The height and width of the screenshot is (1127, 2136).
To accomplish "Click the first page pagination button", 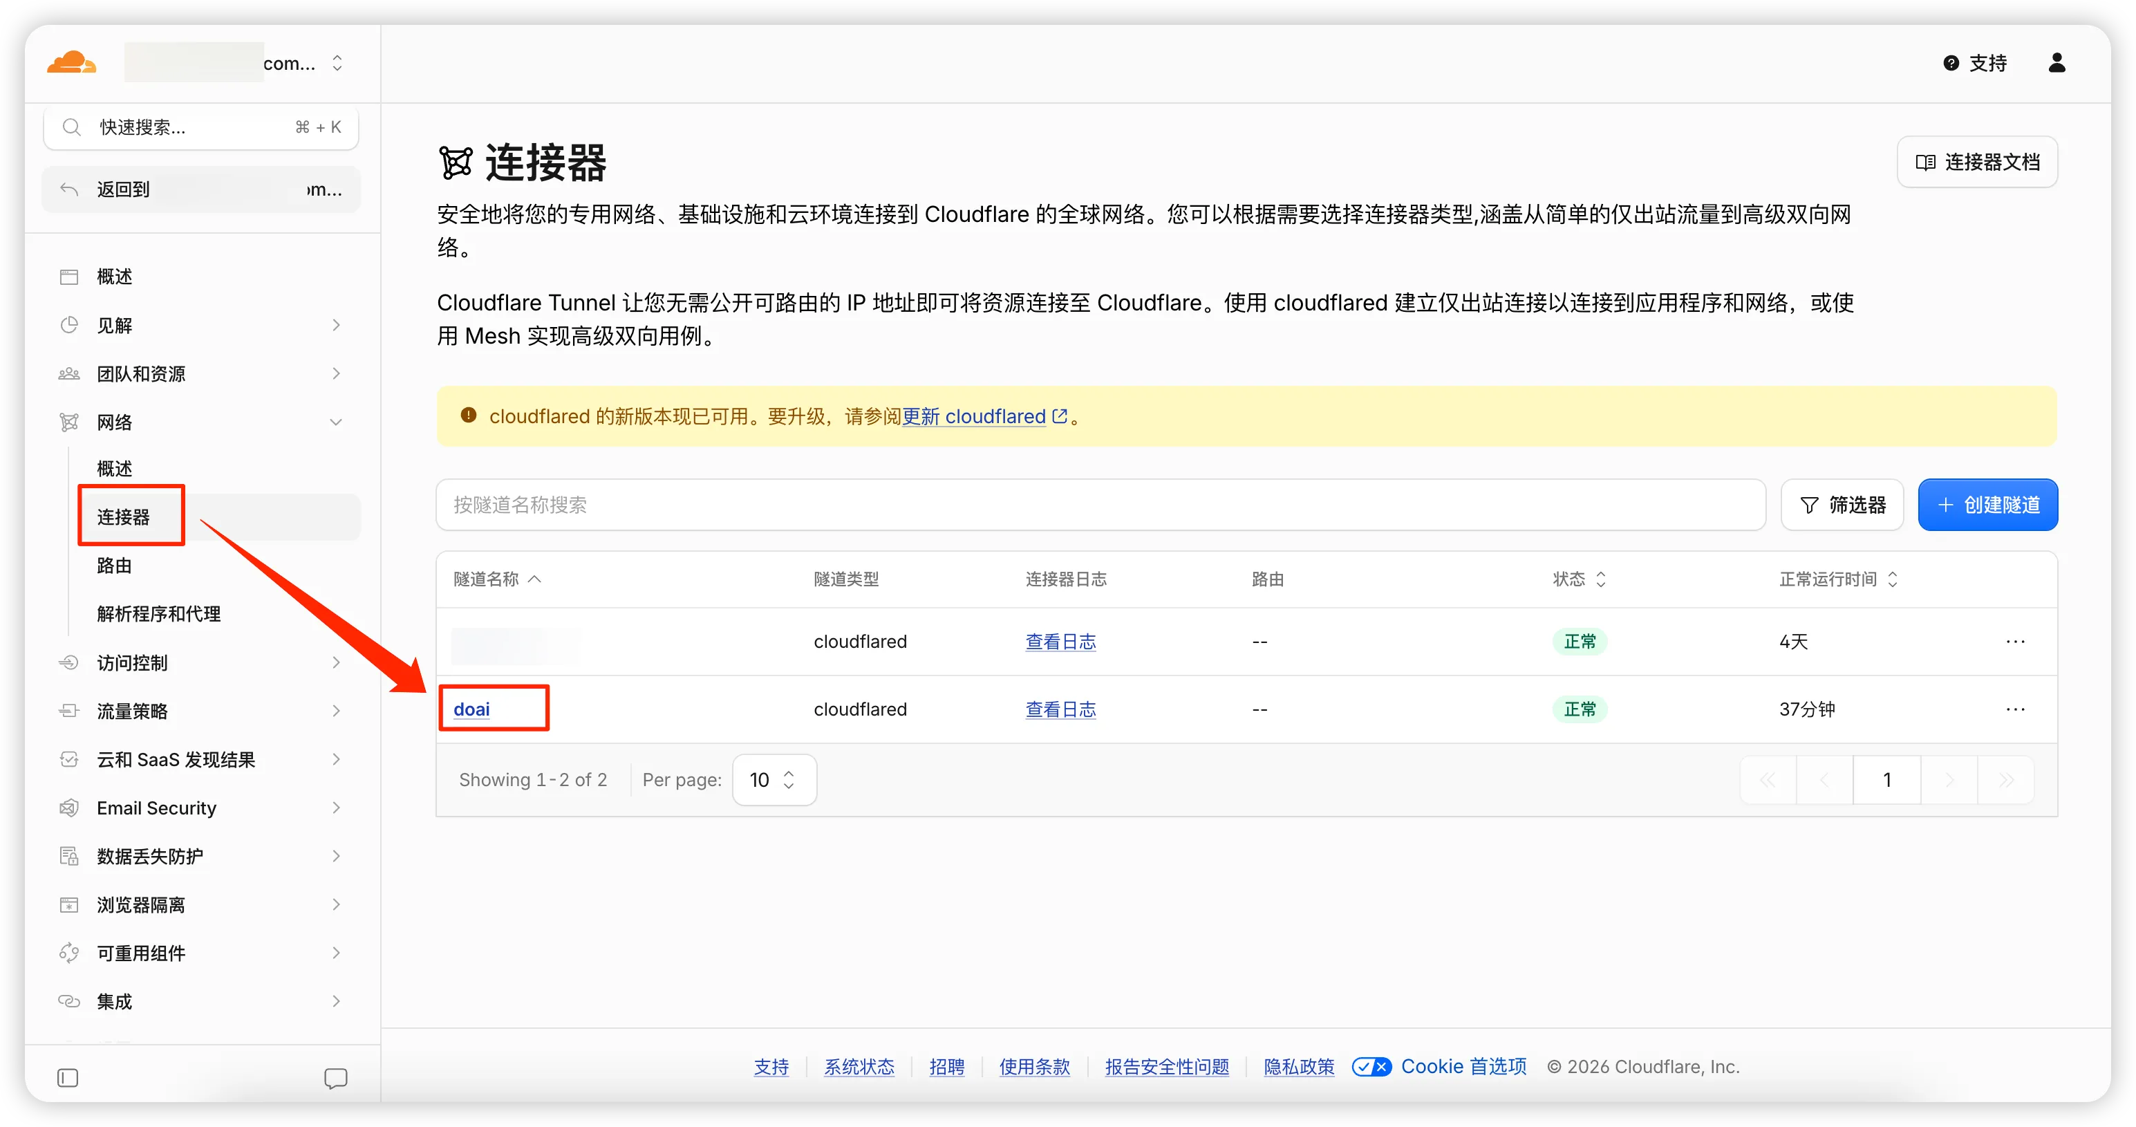I will pos(1768,779).
